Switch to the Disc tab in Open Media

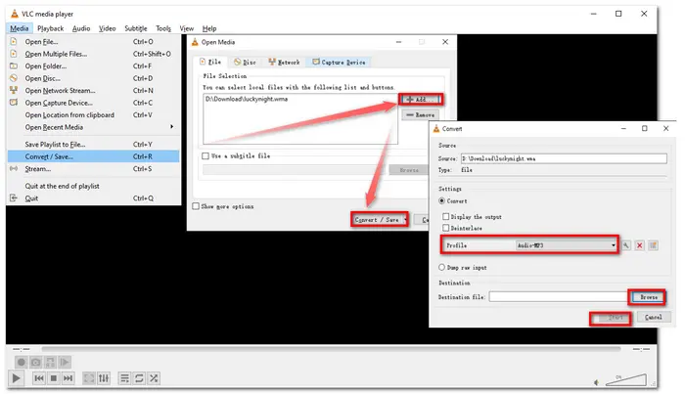pos(245,63)
